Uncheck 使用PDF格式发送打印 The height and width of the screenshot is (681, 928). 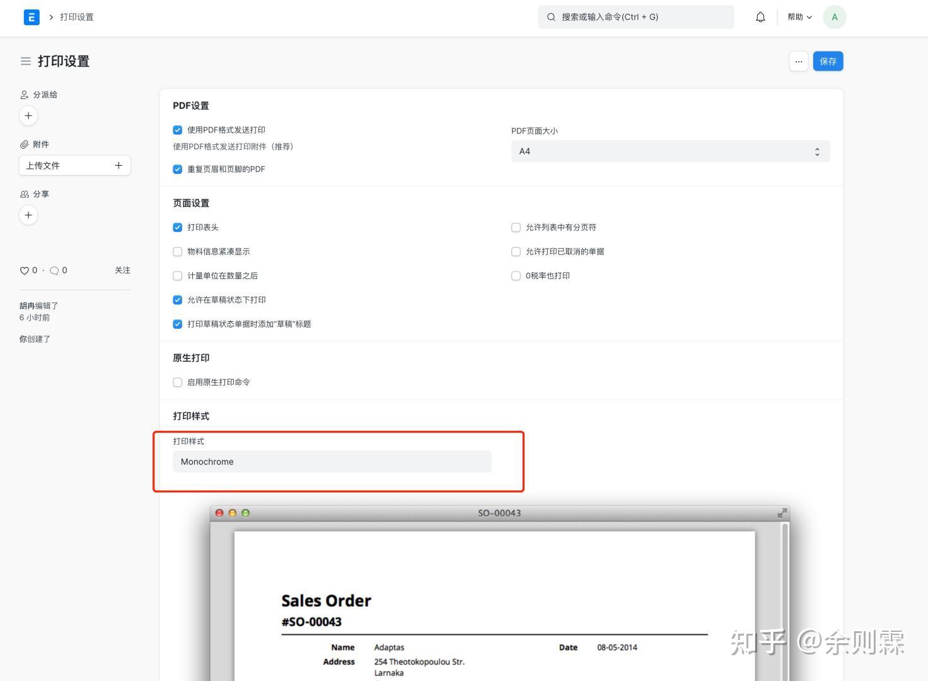tap(177, 130)
